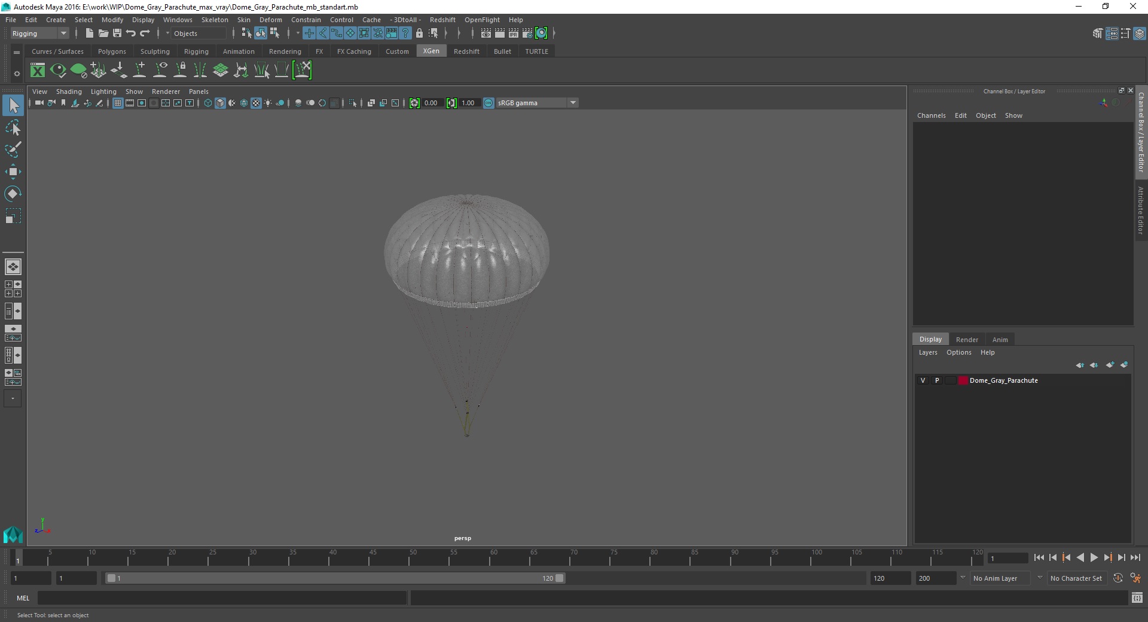1148x622 pixels.
Task: Activate the Move tool in toolbox
Action: point(13,172)
